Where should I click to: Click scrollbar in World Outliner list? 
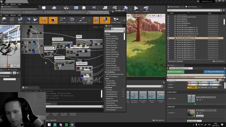(224, 22)
